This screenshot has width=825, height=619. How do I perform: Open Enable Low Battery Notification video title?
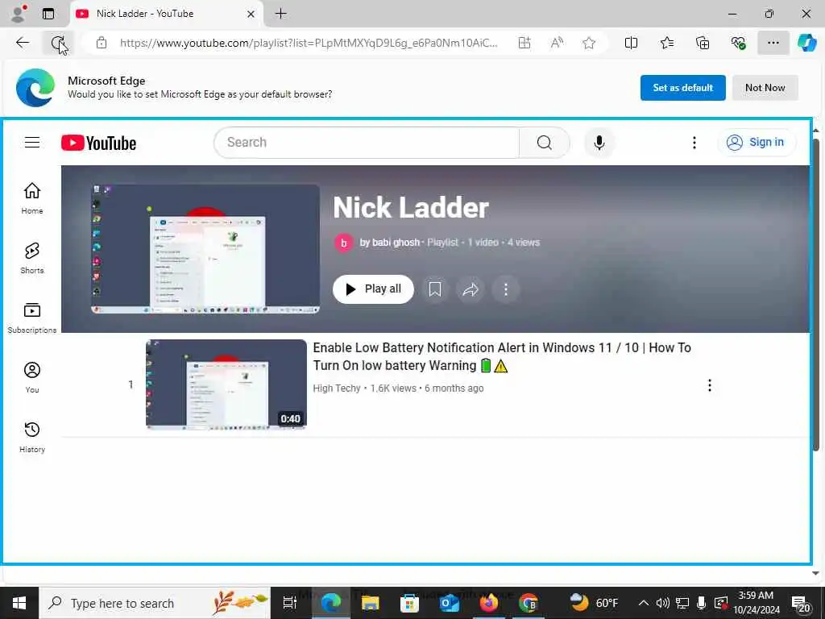502,356
